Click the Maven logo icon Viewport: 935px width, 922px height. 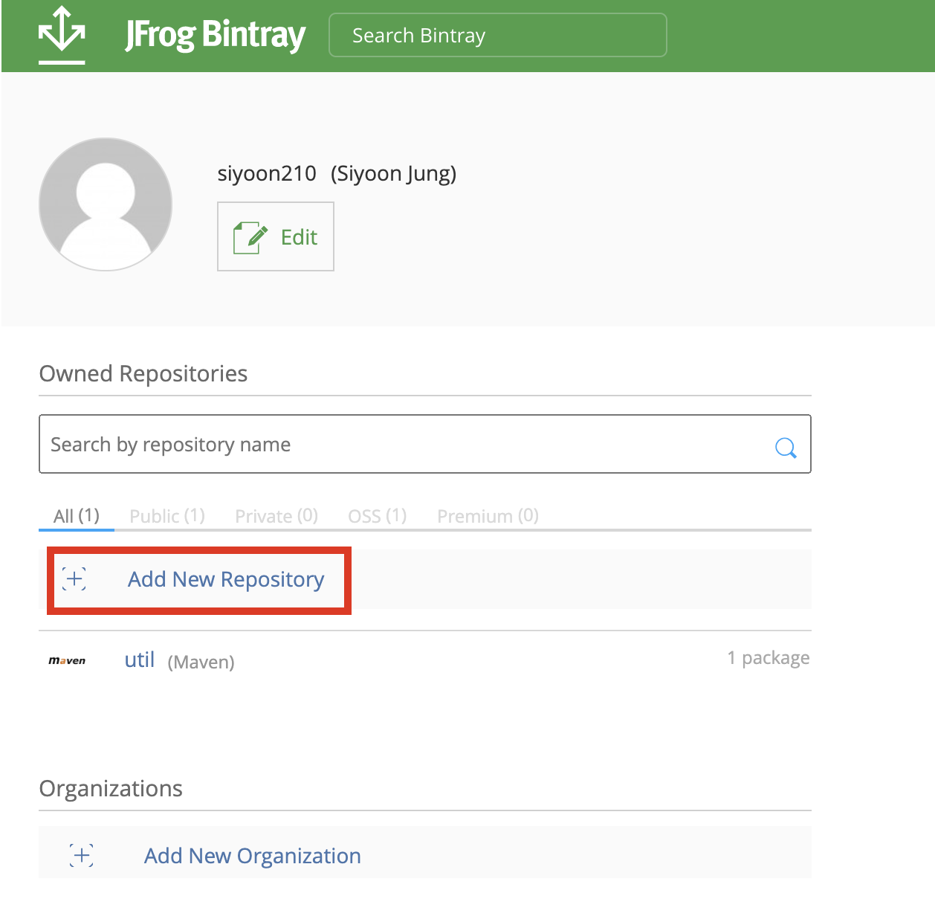tap(67, 660)
